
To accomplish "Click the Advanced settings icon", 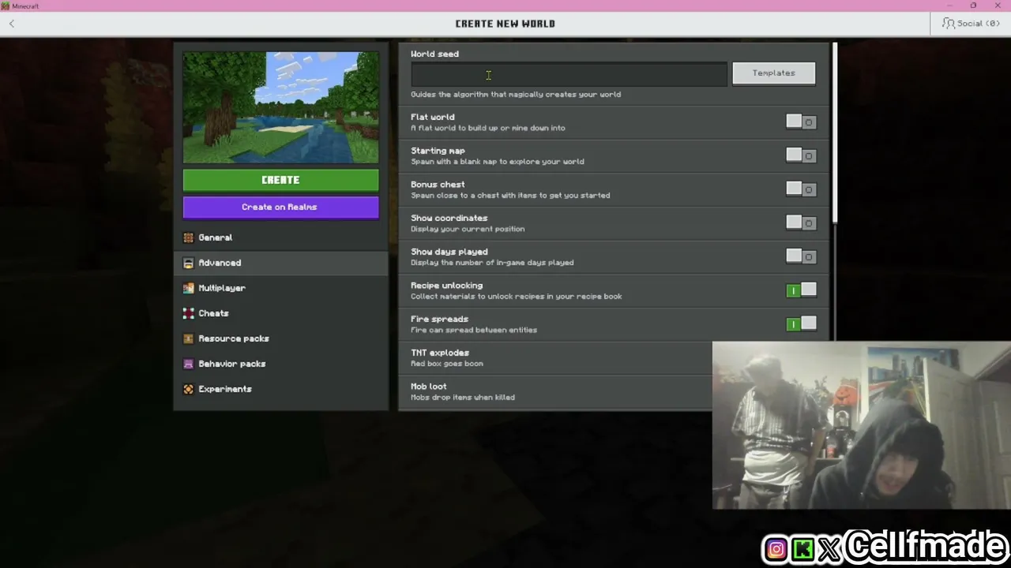I will (x=188, y=263).
